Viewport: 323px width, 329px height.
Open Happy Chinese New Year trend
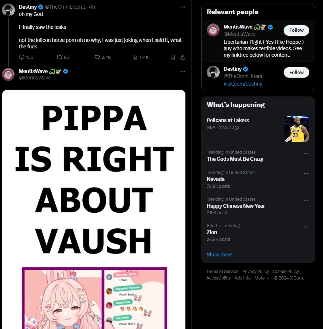click(x=236, y=206)
